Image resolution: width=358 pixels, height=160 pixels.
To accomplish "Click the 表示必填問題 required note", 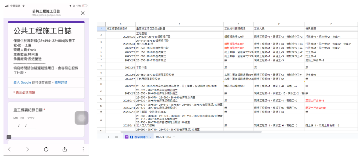I will tap(24, 92).
